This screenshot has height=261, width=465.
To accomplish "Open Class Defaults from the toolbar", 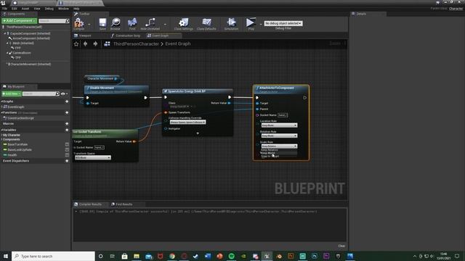I will (206, 22).
